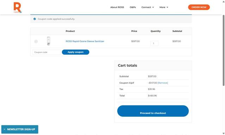Click the quantity field for the sanitizer
This screenshot has height=135, width=225.
tap(154, 43)
